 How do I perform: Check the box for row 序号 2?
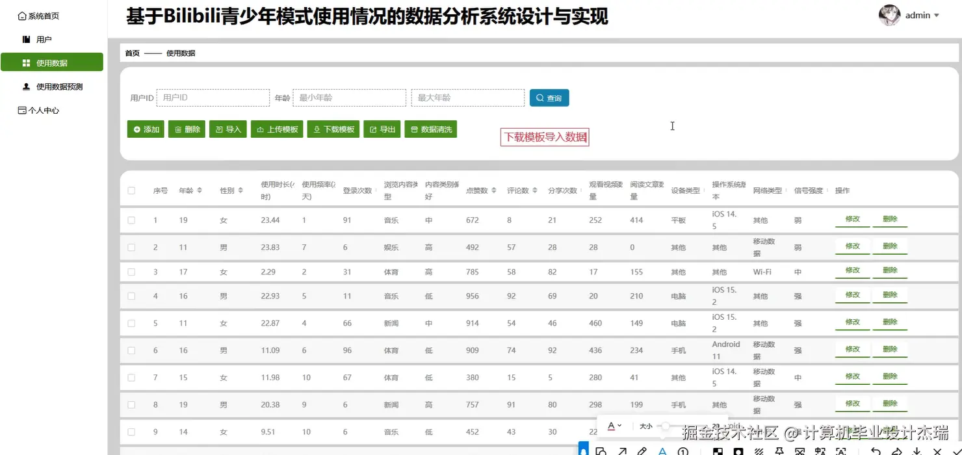coord(131,248)
